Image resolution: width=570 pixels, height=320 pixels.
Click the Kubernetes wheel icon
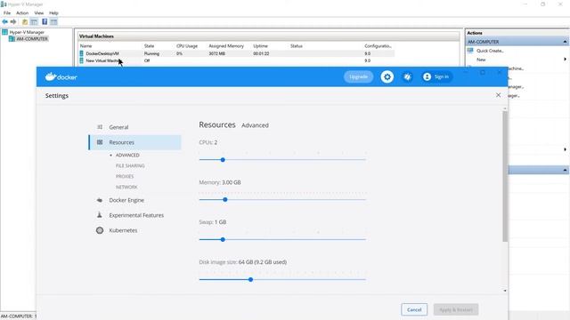pos(100,230)
